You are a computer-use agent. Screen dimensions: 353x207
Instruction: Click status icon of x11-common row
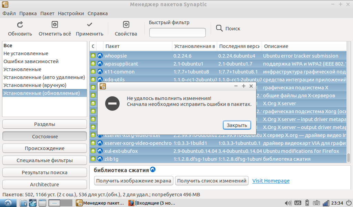click(x=93, y=72)
